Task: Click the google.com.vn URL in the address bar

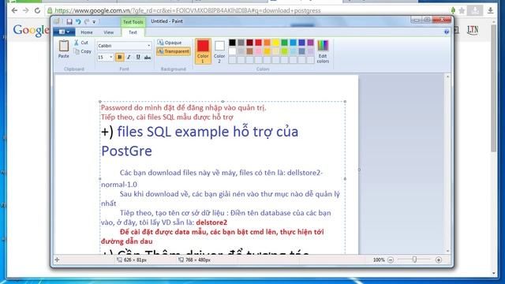Action: (x=188, y=10)
